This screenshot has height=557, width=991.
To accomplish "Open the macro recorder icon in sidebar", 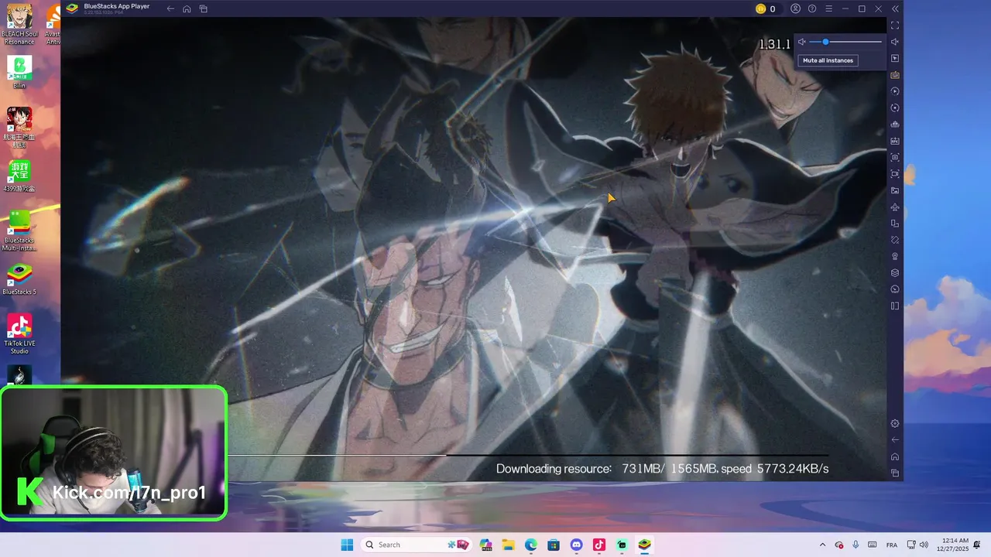I will tap(895, 91).
